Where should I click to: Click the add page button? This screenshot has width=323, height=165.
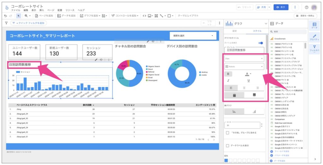click(44, 16)
